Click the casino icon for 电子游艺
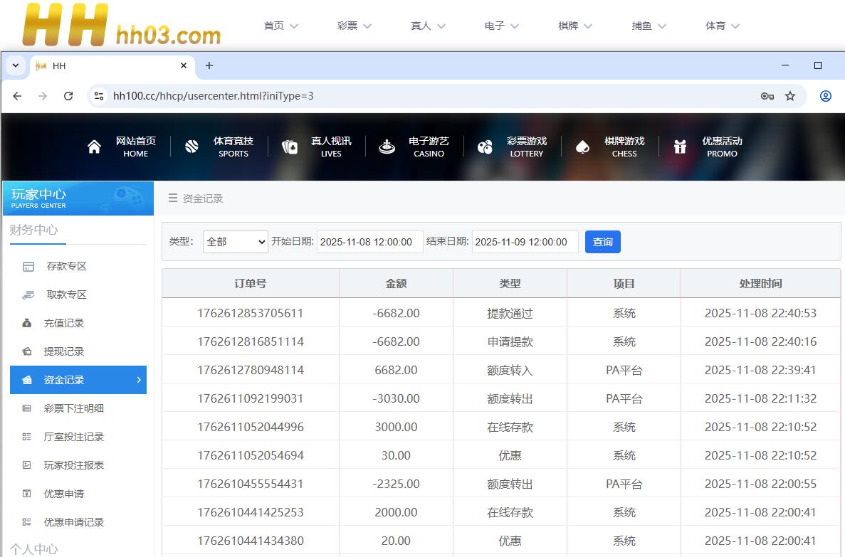This screenshot has width=845, height=557. pyautogui.click(x=387, y=147)
